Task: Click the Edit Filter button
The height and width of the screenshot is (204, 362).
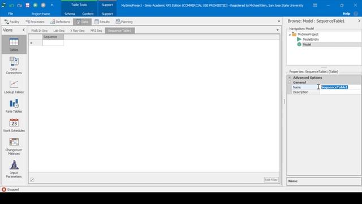Action: 271,180
